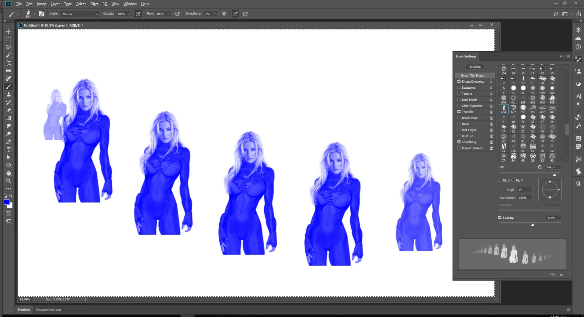This screenshot has height=317, width=584.
Task: Select the Healing Brush tool
Action: click(x=9, y=79)
